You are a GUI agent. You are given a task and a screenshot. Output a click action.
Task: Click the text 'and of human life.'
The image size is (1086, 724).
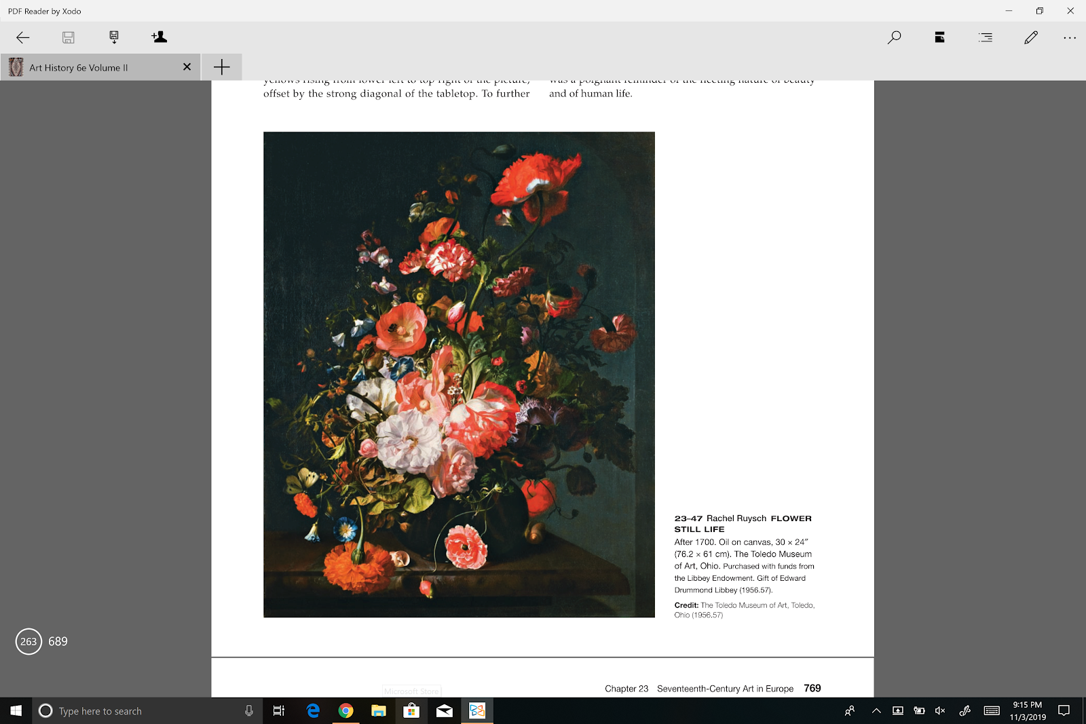[591, 94]
